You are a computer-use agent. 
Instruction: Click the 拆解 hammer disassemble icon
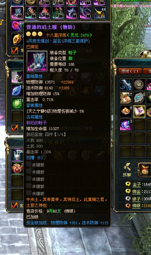click(x=127, y=170)
